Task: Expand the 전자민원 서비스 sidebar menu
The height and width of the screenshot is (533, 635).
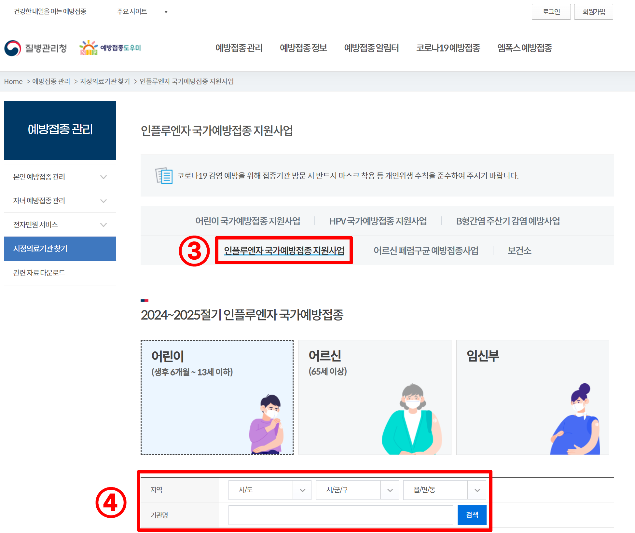Action: (x=60, y=225)
